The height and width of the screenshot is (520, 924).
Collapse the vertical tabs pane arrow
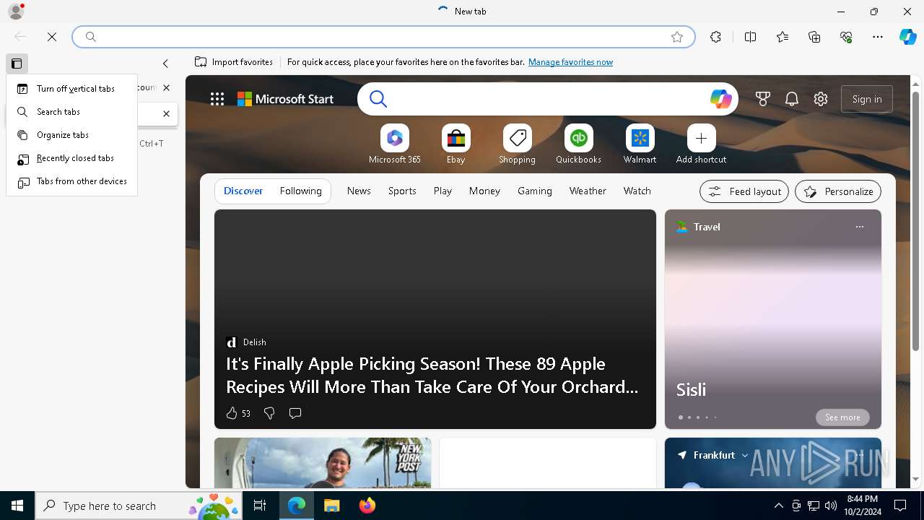click(165, 64)
